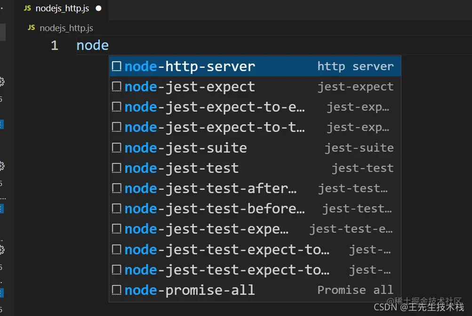Click snippet icon beside node-promise-all
472x316 pixels.
pyautogui.click(x=117, y=290)
